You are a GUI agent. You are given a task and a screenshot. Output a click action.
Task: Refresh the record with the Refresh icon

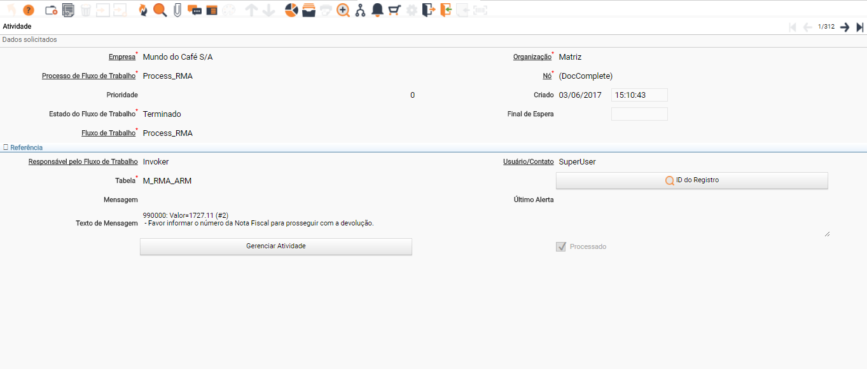click(x=143, y=10)
